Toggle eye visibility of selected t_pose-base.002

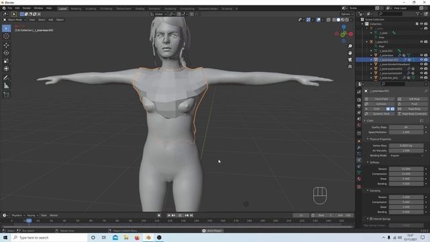point(421,60)
